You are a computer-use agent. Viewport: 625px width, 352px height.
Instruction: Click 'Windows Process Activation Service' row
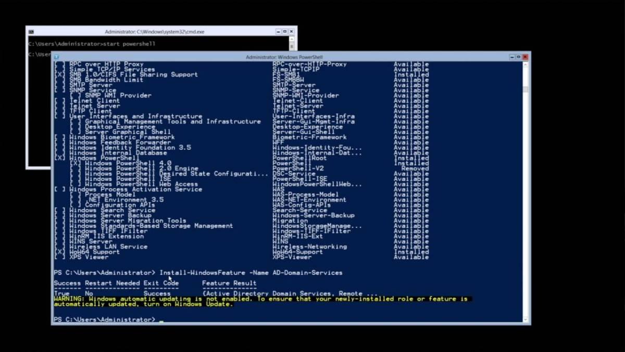[x=242, y=189]
